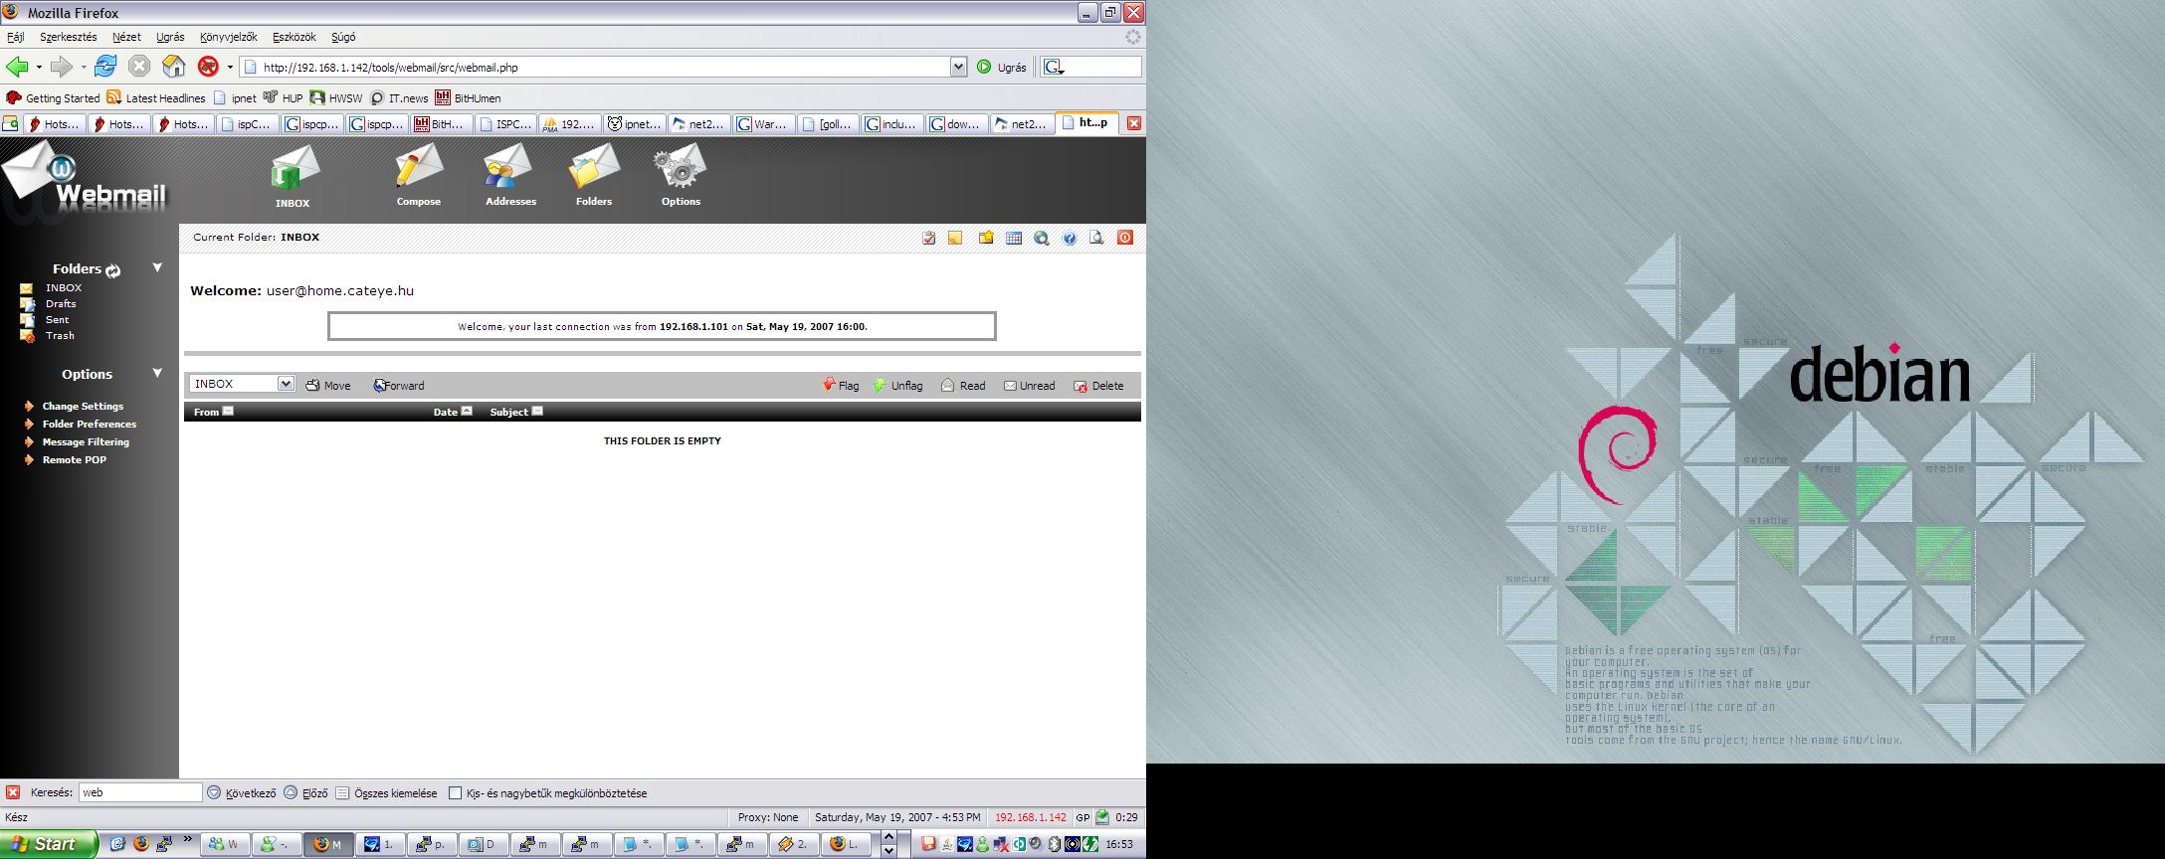Click the Firefox reload page icon
2165x859 pixels.
point(105,67)
